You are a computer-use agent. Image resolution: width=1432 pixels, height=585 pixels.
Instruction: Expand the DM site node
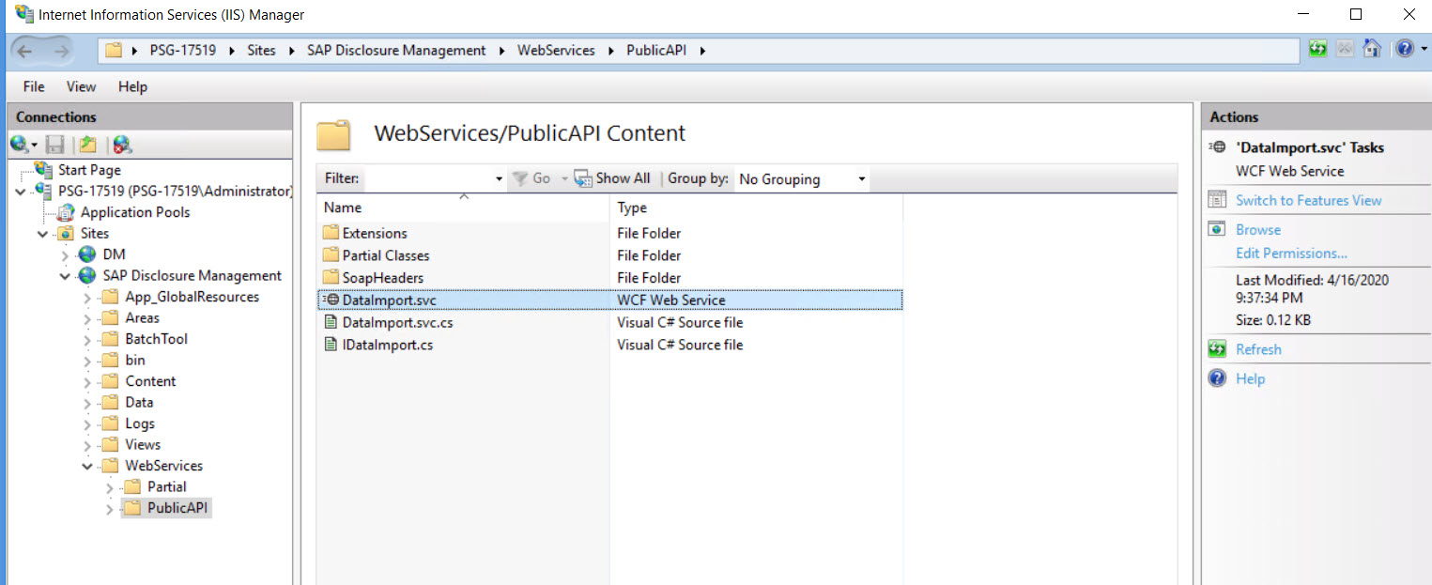[65, 254]
